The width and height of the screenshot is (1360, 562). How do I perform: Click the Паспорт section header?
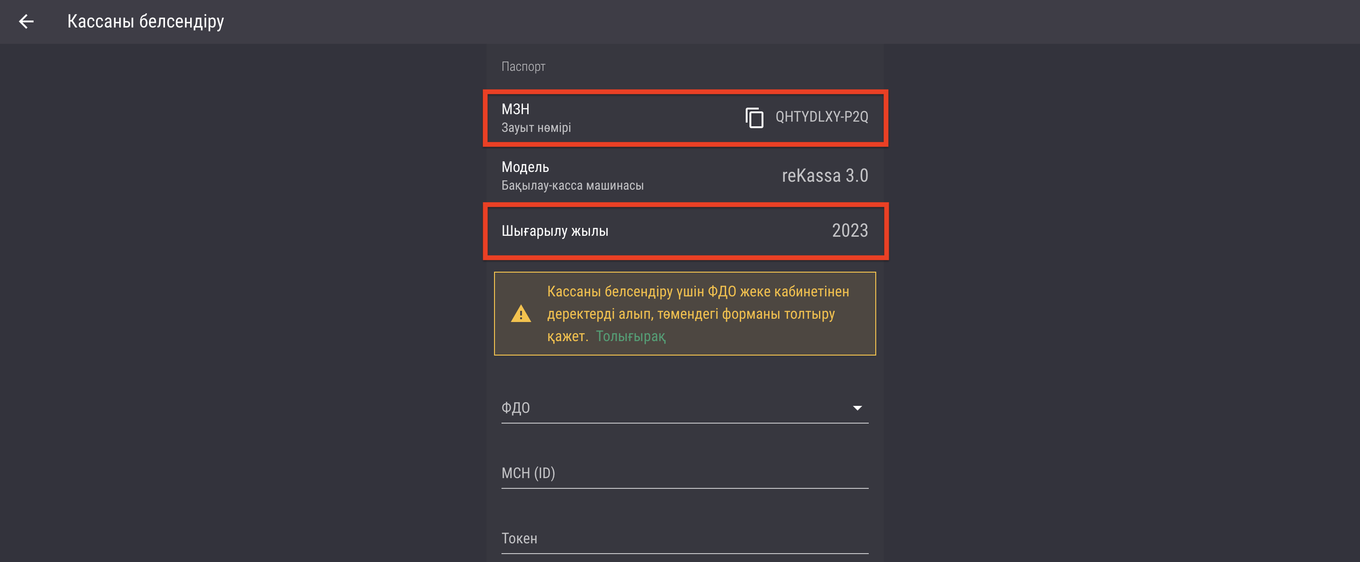click(522, 67)
